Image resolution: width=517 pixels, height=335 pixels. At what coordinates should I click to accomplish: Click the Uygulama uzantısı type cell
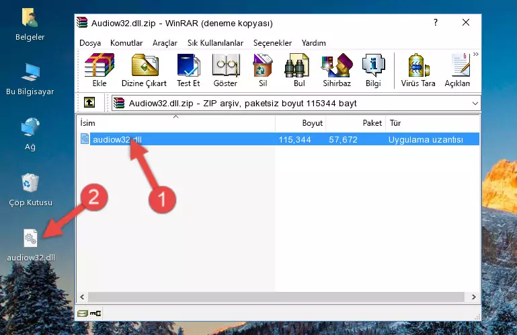coord(426,140)
